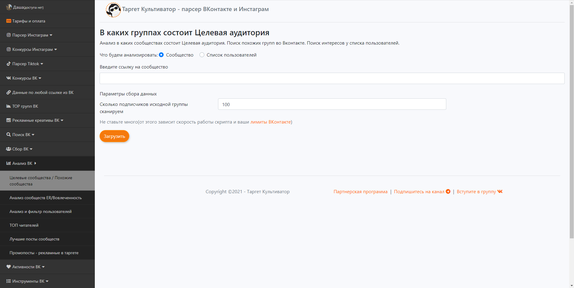The image size is (574, 288).
Task: Click the chart icon beside TOP групп ВК
Action: pos(9,106)
